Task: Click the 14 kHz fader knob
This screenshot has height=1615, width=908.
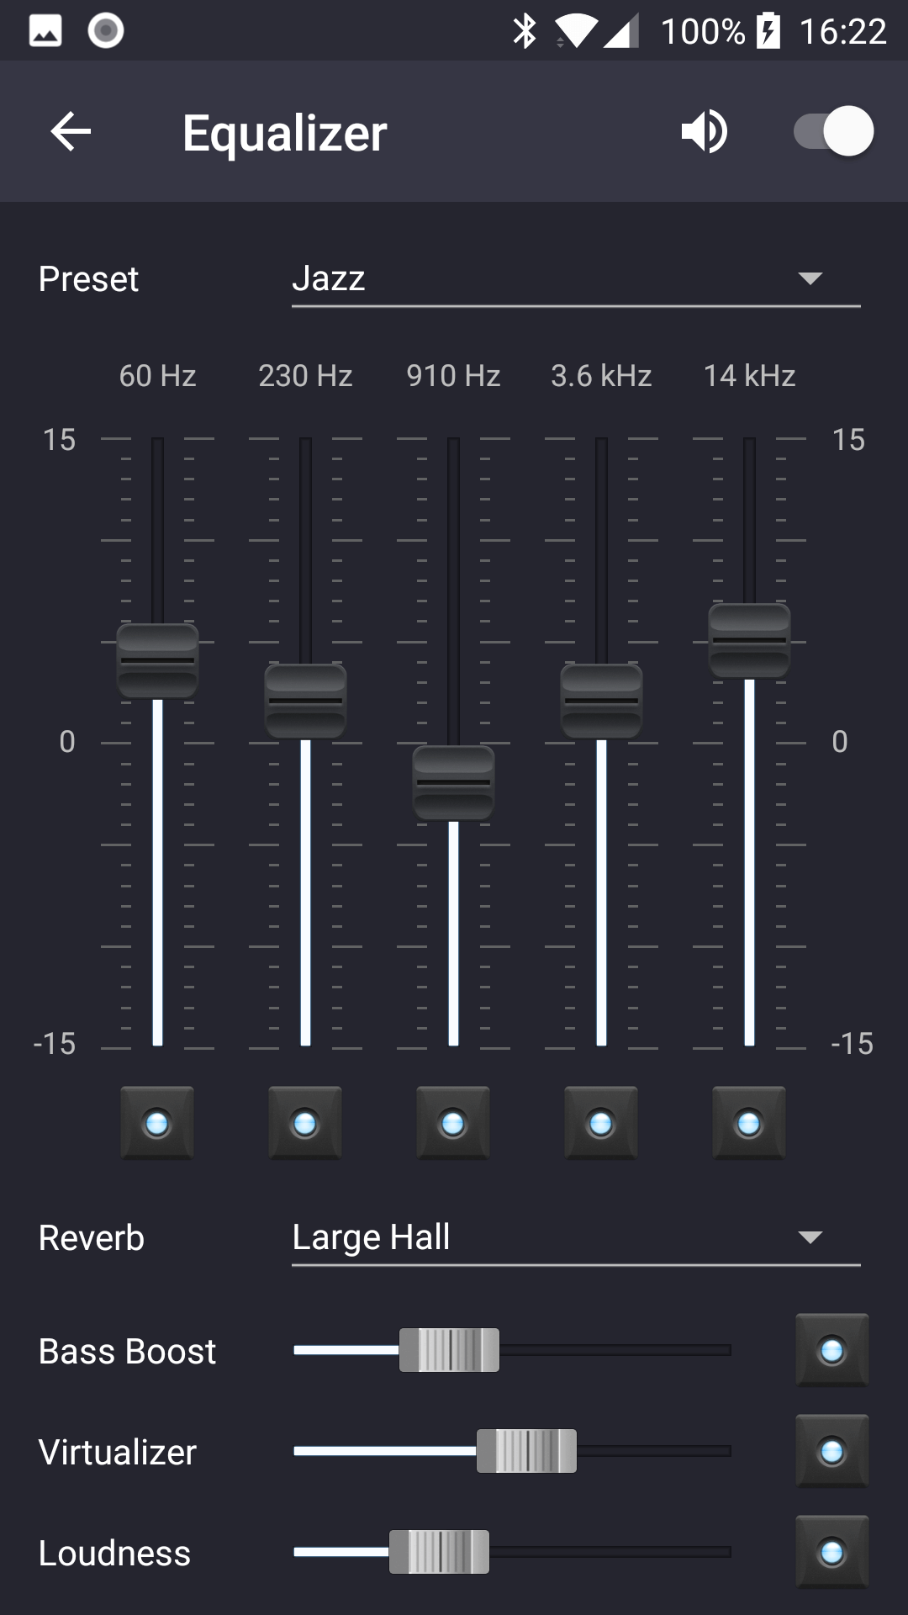Action: (749, 640)
